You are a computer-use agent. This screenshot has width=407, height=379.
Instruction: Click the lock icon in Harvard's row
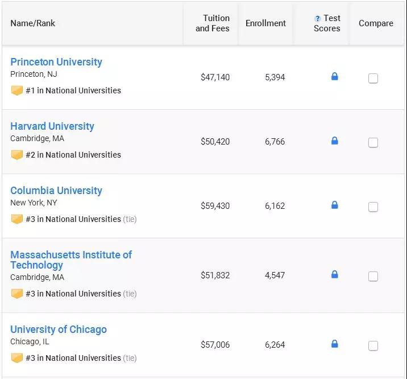point(334,141)
